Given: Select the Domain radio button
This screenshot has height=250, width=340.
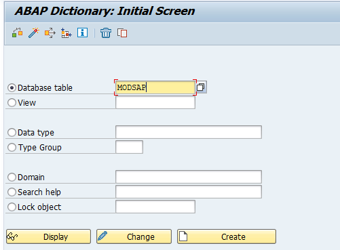Looking at the screenshot, I should [12, 177].
